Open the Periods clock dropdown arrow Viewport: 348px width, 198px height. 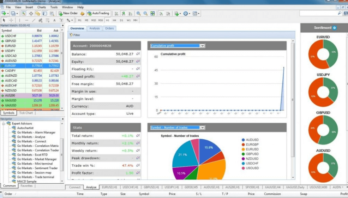coord(189,14)
